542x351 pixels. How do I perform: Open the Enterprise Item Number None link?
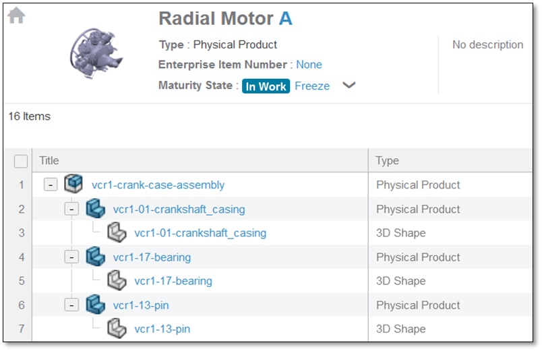point(309,65)
